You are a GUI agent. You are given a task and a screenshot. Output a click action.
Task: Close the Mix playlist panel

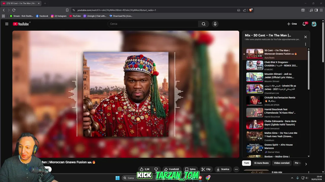[305, 37]
